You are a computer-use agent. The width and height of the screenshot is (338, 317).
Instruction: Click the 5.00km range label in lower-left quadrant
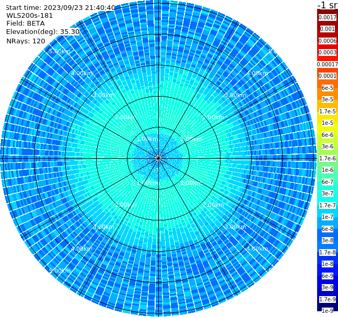(x=60, y=271)
